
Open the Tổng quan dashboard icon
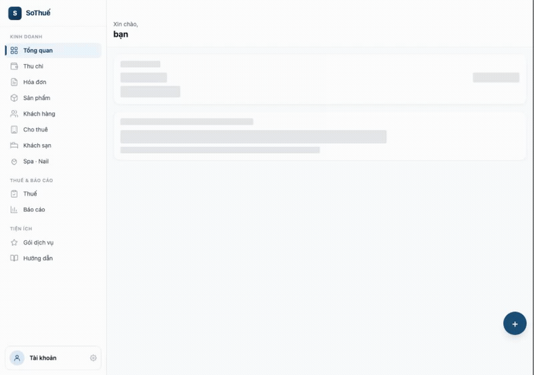pos(14,50)
